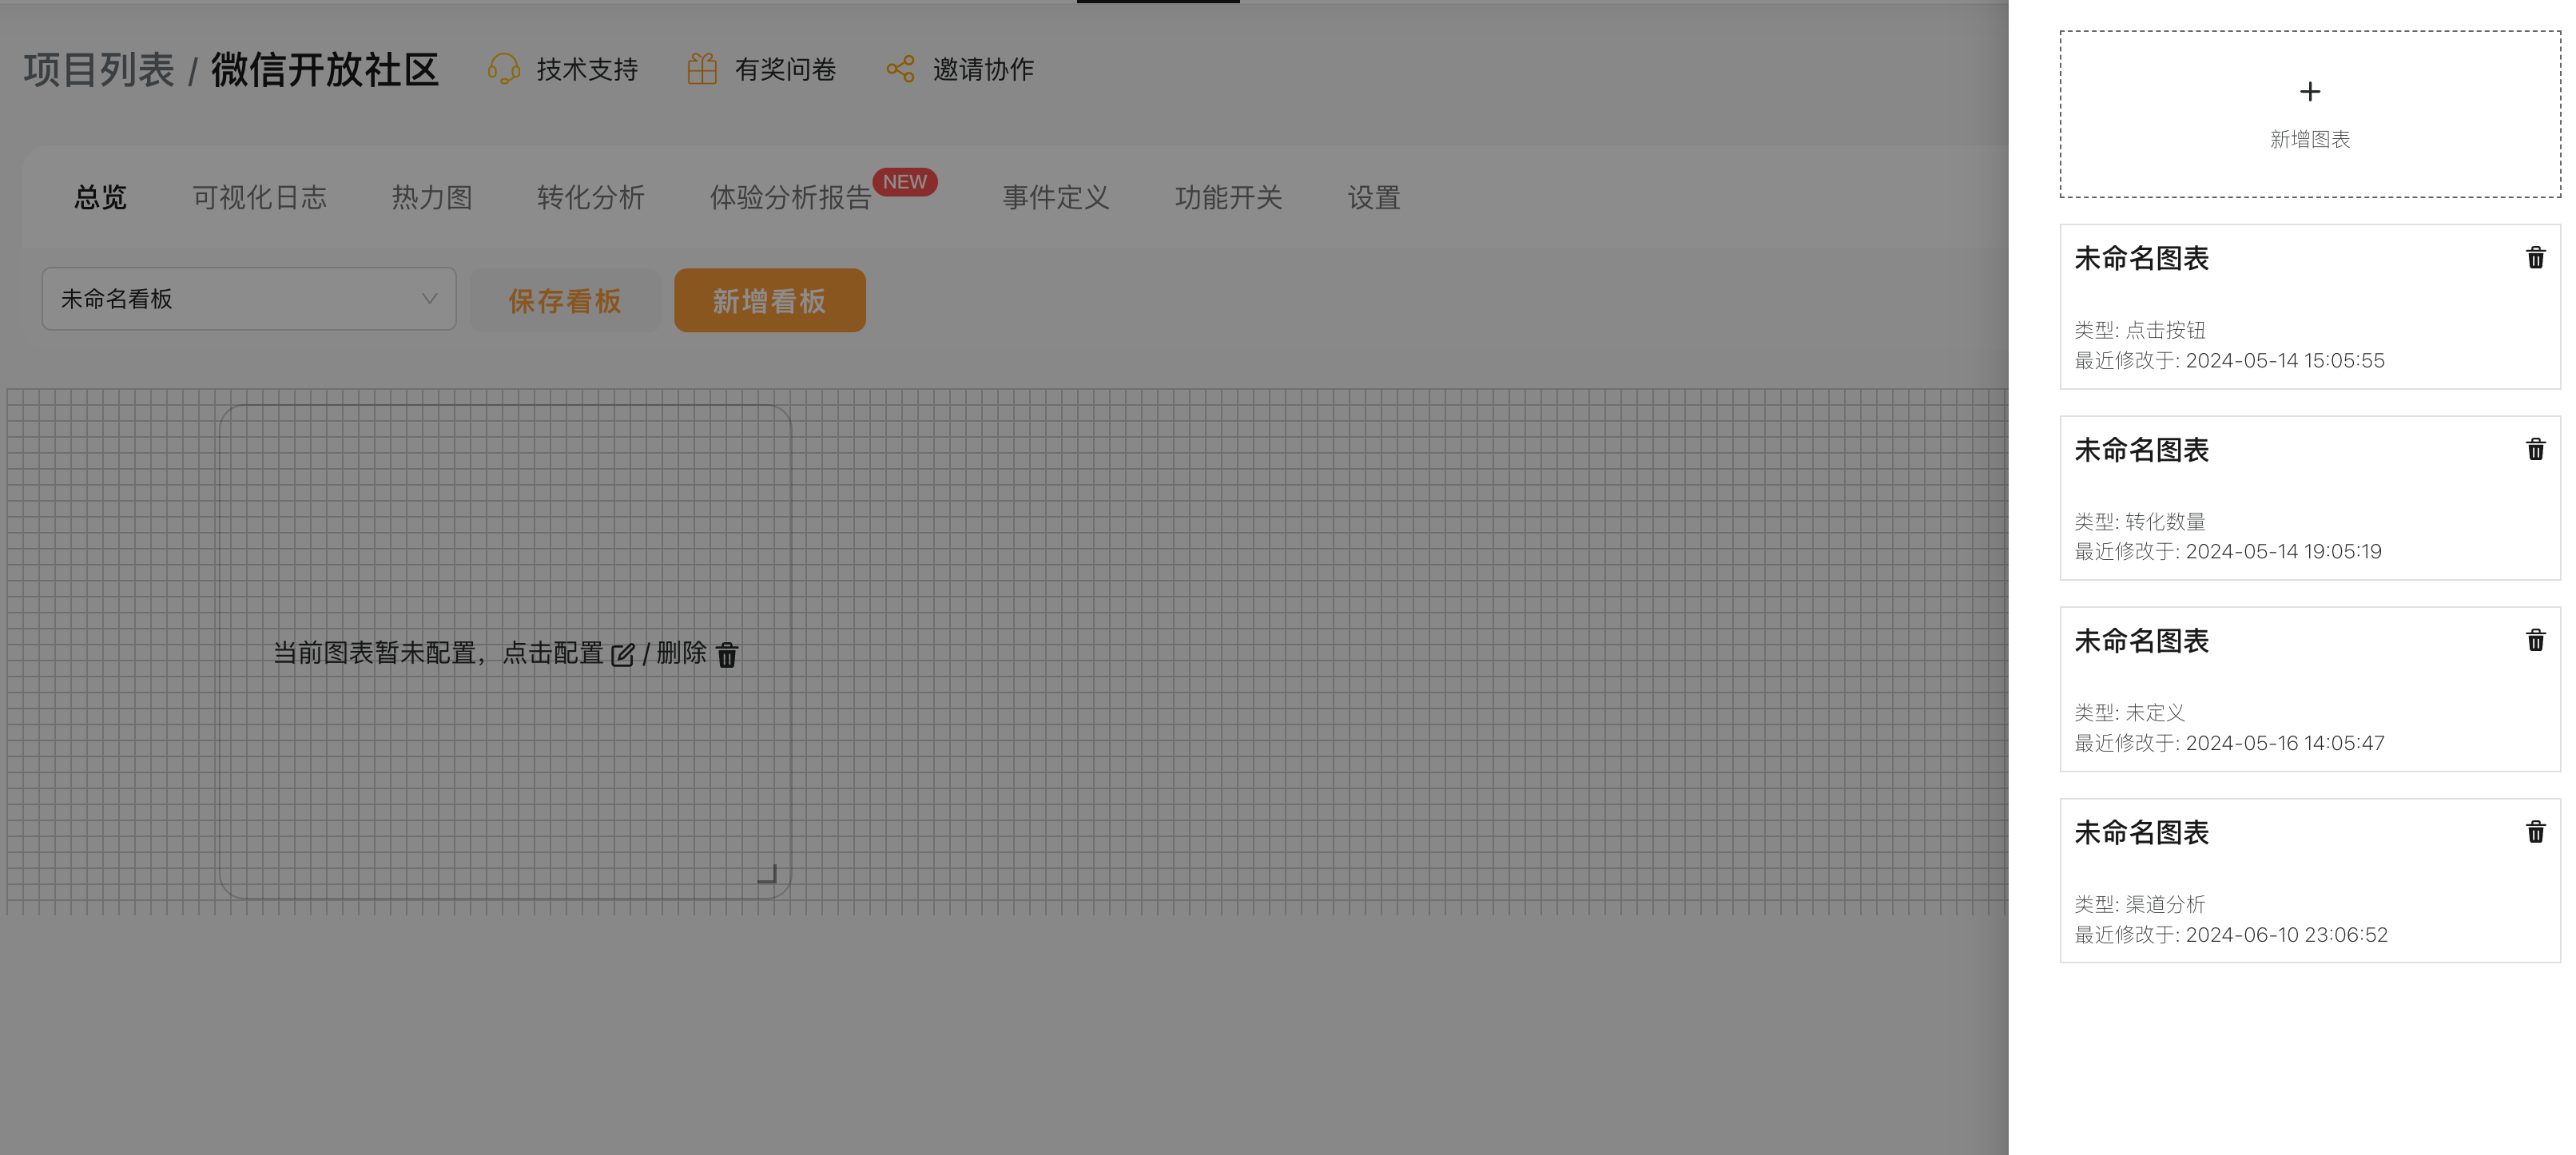Switch to the 事件定义 tab

[1057, 198]
